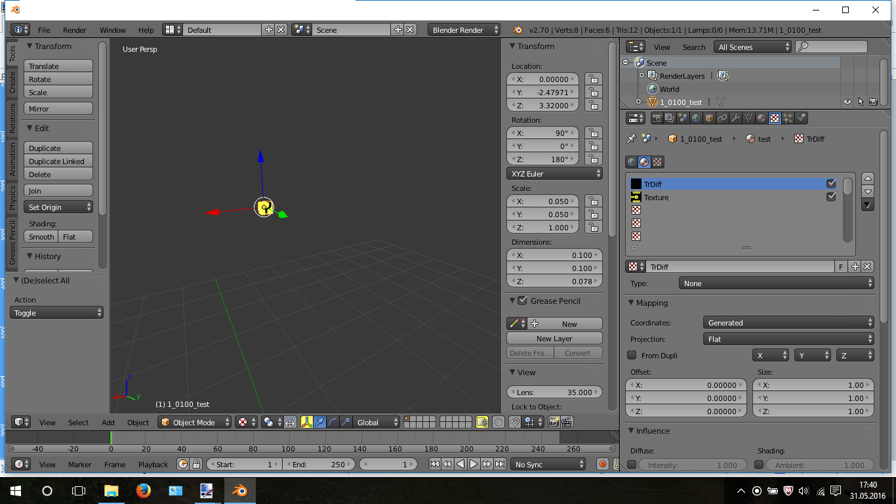The height and width of the screenshot is (504, 896).
Task: Toggle the Grease Pencil panel checkbox
Action: [522, 301]
